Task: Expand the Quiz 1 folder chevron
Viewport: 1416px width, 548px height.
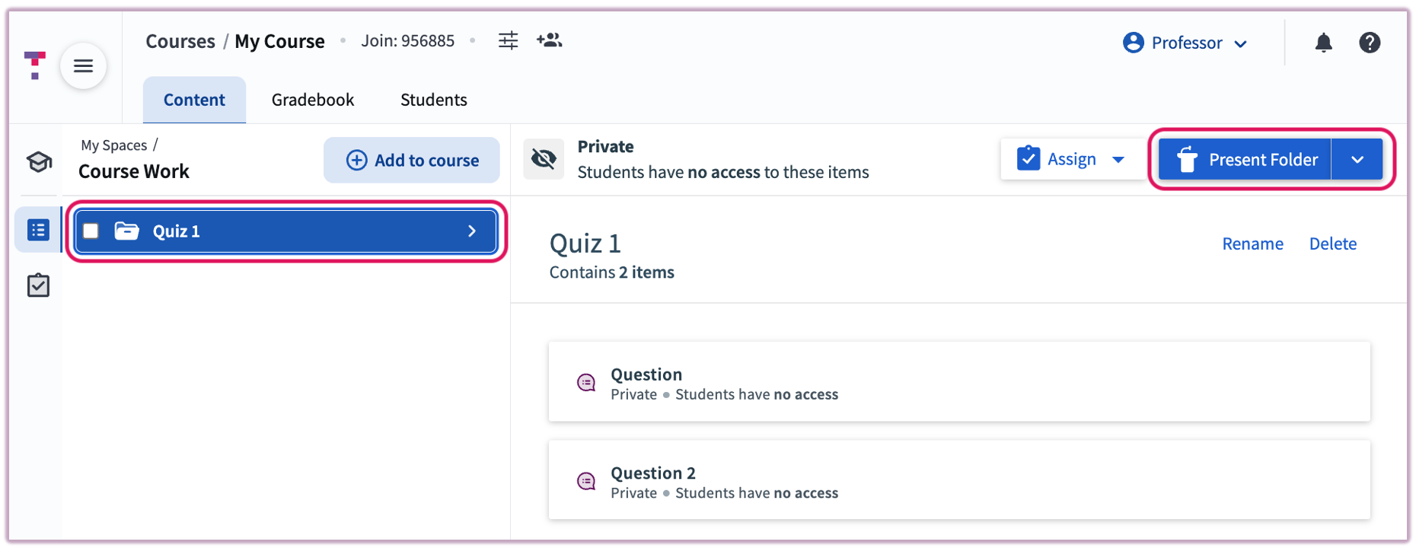Action: click(471, 231)
